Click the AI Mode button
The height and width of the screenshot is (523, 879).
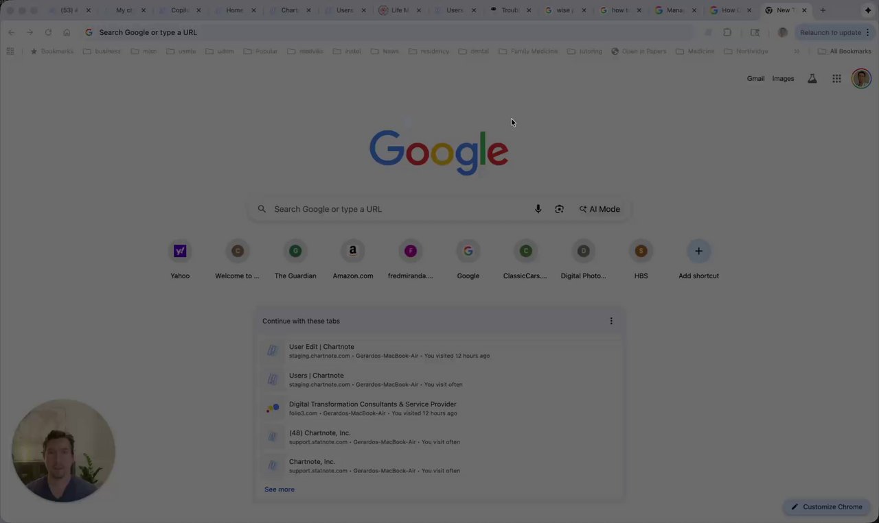point(600,209)
